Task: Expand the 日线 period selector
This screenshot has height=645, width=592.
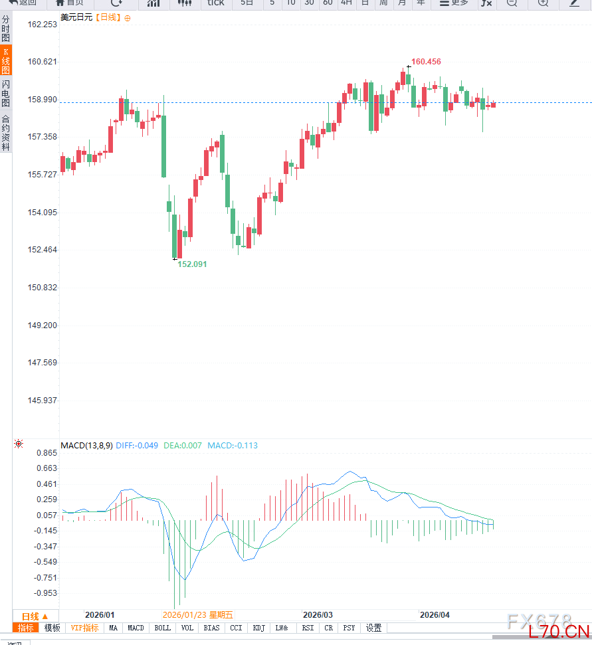Action: click(x=35, y=616)
